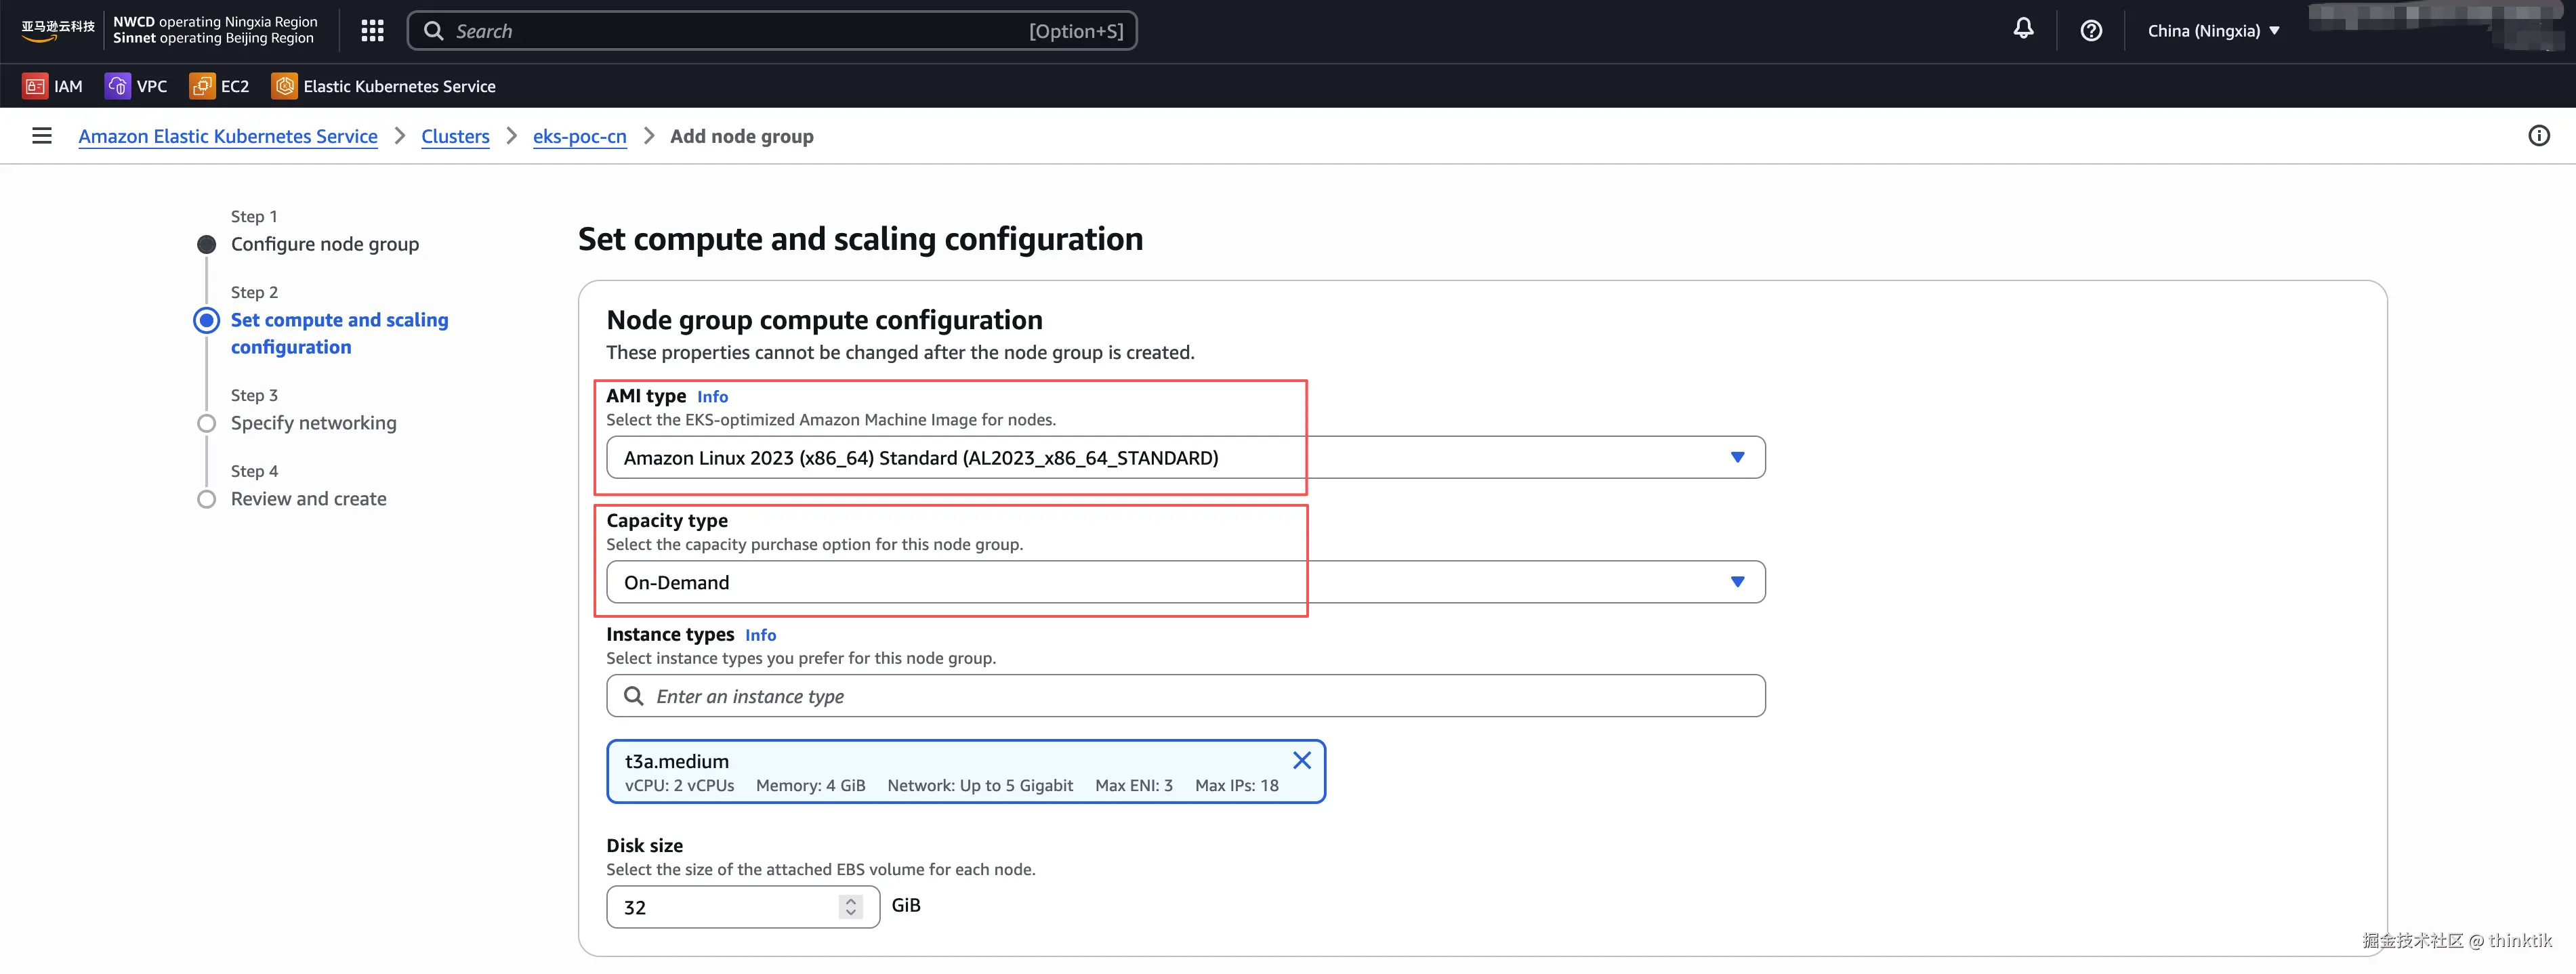Expand the Capacity type dropdown
Viewport: 2576px width, 974px height.
tap(1185, 582)
